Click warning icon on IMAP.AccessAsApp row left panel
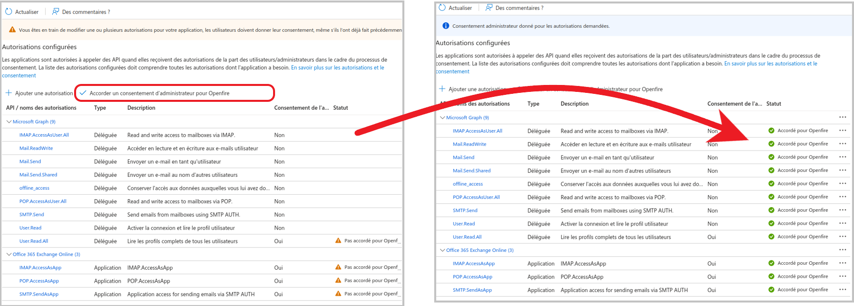Image resolution: width=854 pixels, height=306 pixels. [x=338, y=267]
